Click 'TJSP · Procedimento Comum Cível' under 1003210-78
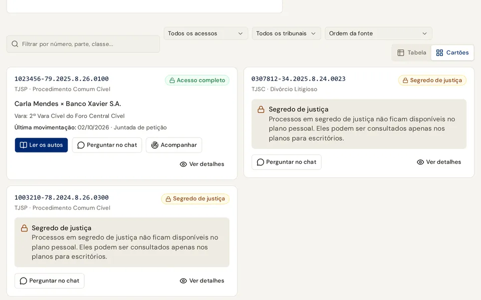 [62, 208]
